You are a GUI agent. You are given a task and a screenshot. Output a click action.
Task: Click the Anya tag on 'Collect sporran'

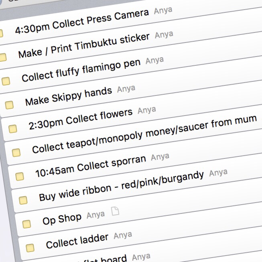click(x=160, y=157)
